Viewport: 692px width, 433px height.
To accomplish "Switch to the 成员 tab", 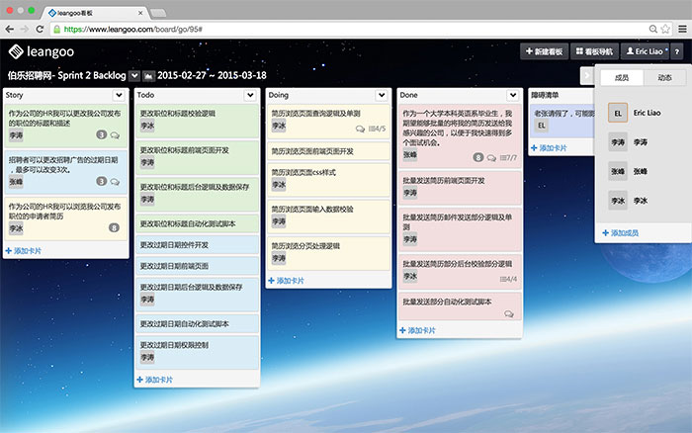I will [622, 78].
